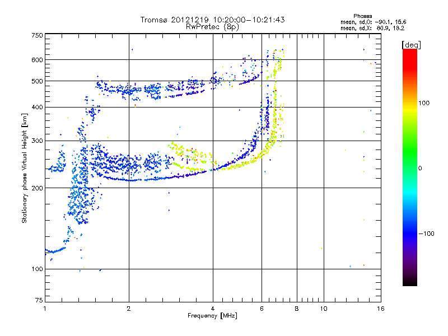
Task: Click the colorbar label '-100'
Action: pyautogui.click(x=426, y=234)
